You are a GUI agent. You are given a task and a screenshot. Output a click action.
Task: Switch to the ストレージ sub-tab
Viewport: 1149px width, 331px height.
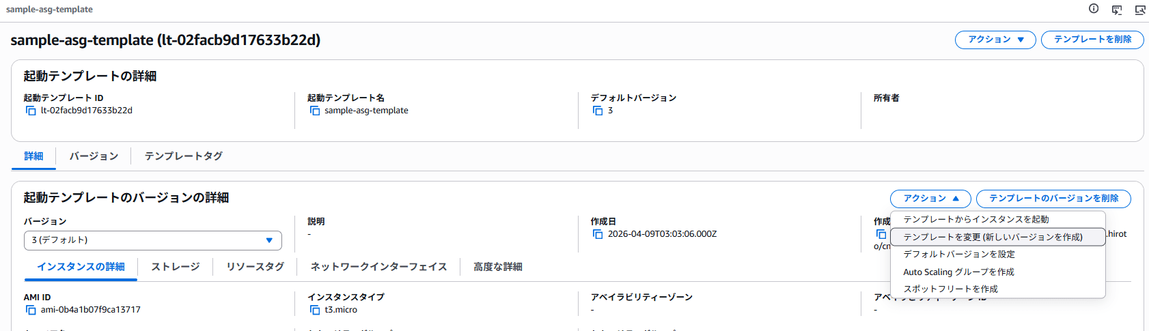[x=176, y=267]
